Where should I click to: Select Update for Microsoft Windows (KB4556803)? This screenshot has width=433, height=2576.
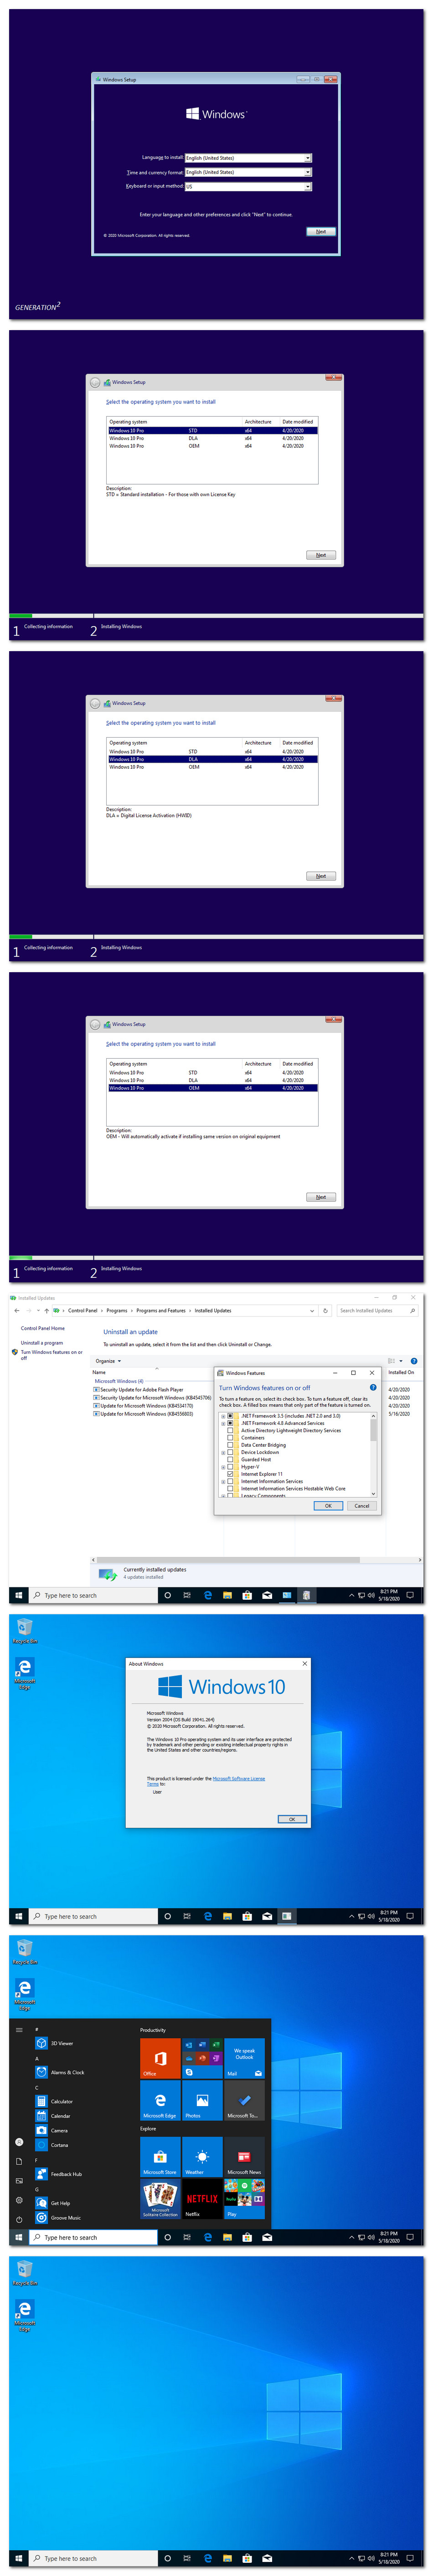tap(144, 1413)
